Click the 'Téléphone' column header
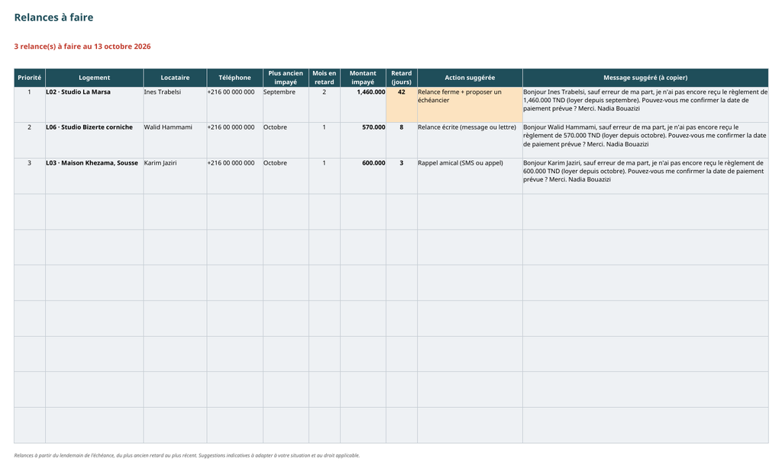This screenshot has width=782, height=472. [x=234, y=78]
